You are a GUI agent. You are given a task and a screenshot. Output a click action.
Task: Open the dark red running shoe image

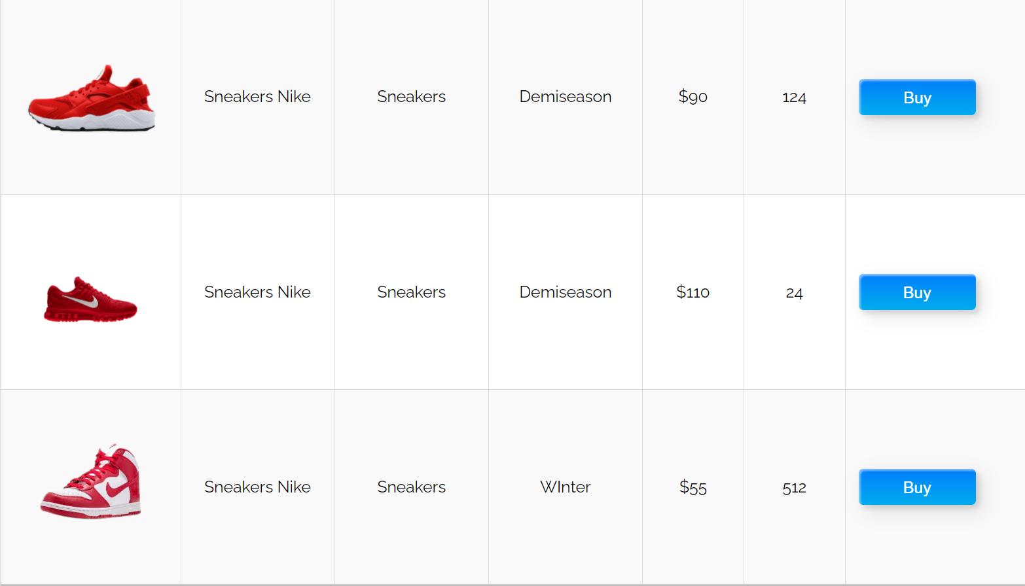tap(90, 300)
